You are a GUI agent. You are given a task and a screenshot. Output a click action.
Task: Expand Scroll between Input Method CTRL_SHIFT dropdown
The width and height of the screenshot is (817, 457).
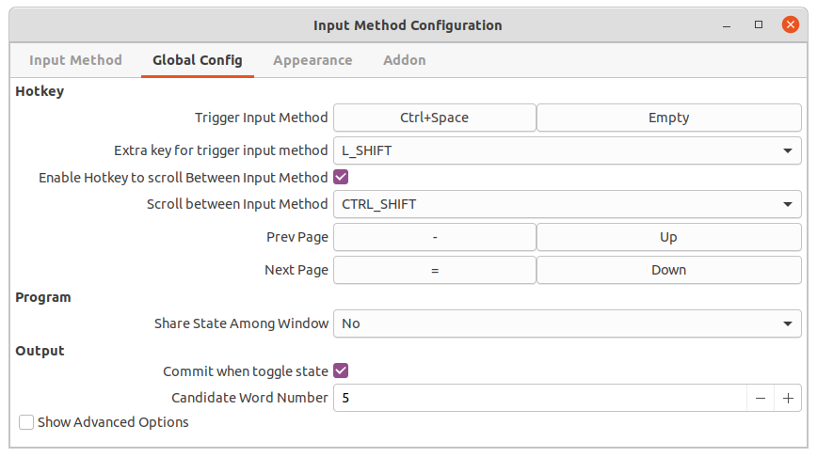tap(568, 204)
